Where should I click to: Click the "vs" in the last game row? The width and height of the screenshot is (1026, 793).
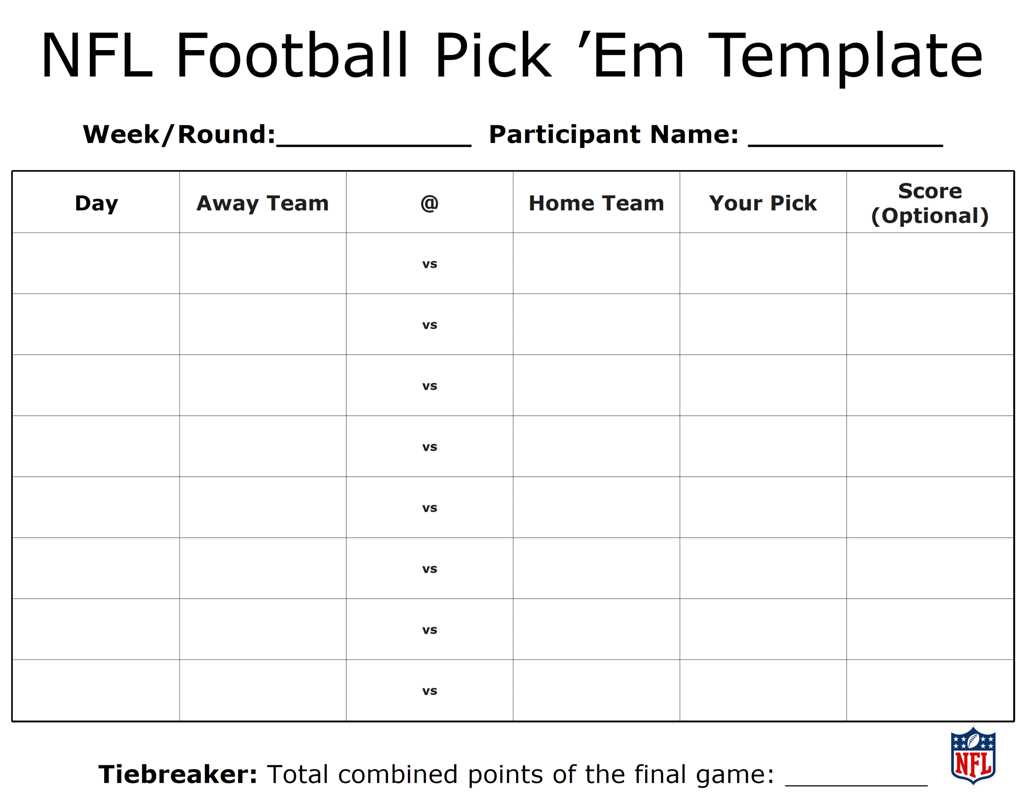point(429,690)
